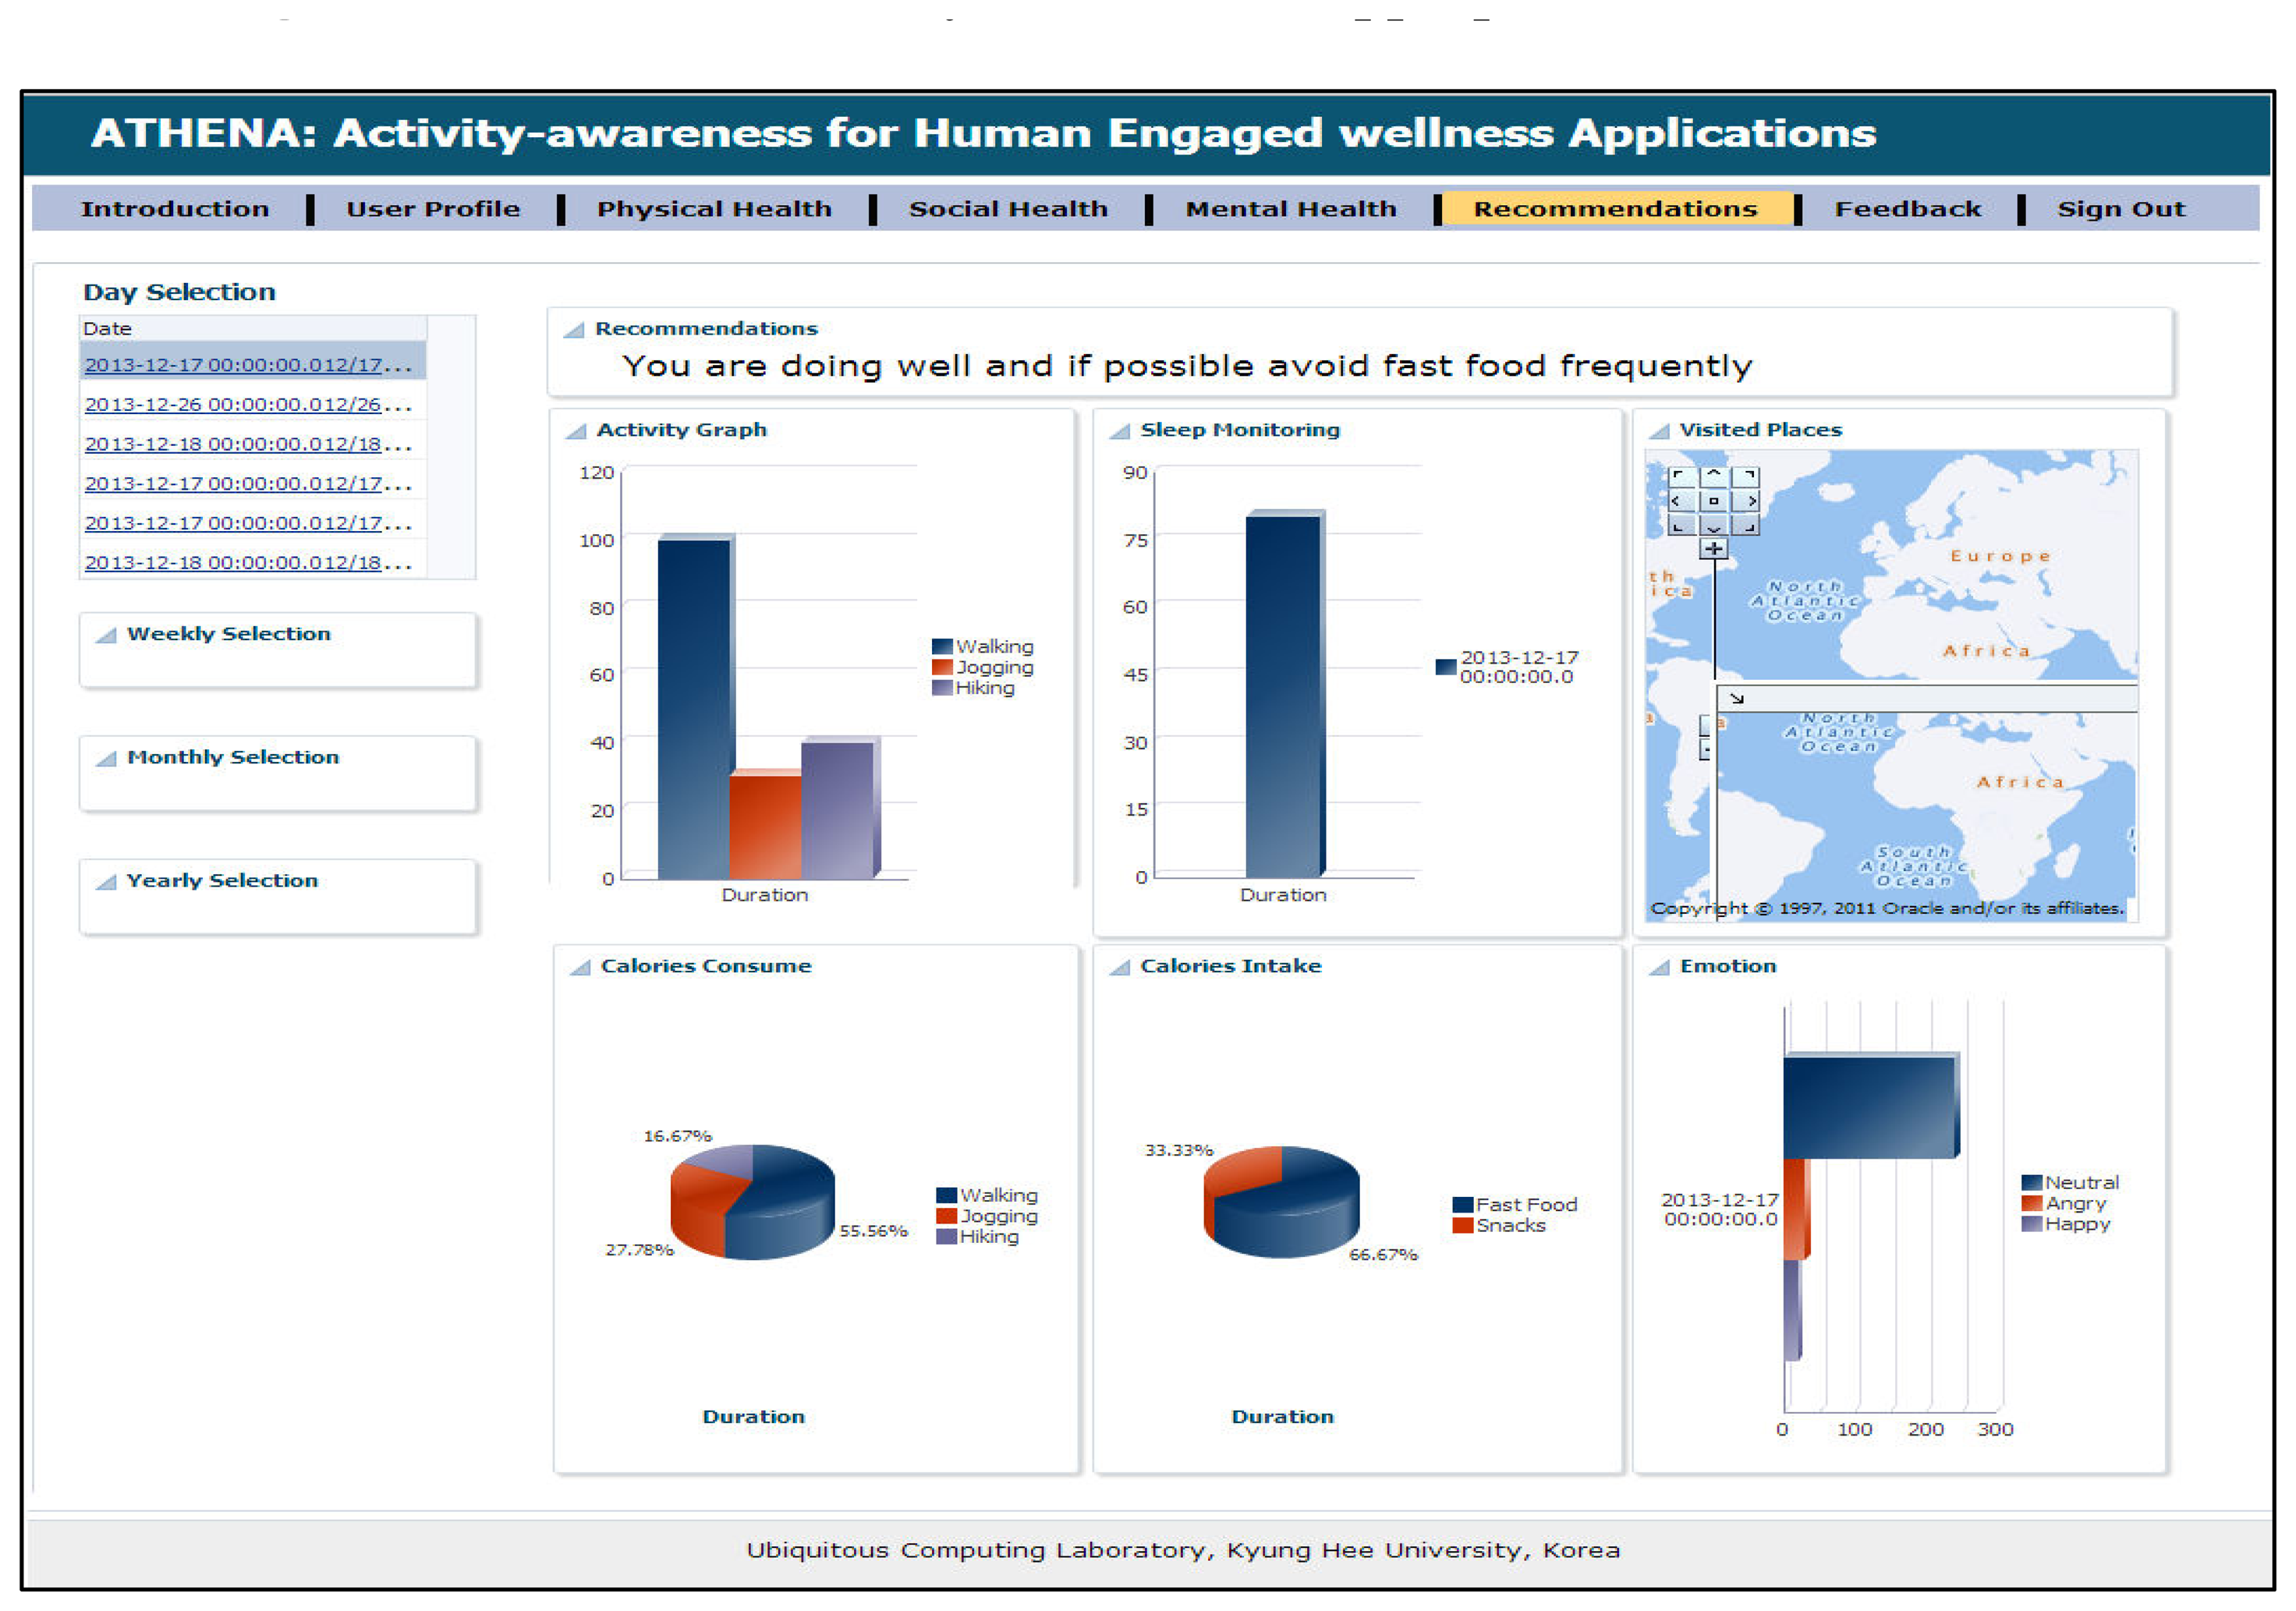Click the map center recenter button
This screenshot has height=1611, width=2296.
[x=1714, y=500]
